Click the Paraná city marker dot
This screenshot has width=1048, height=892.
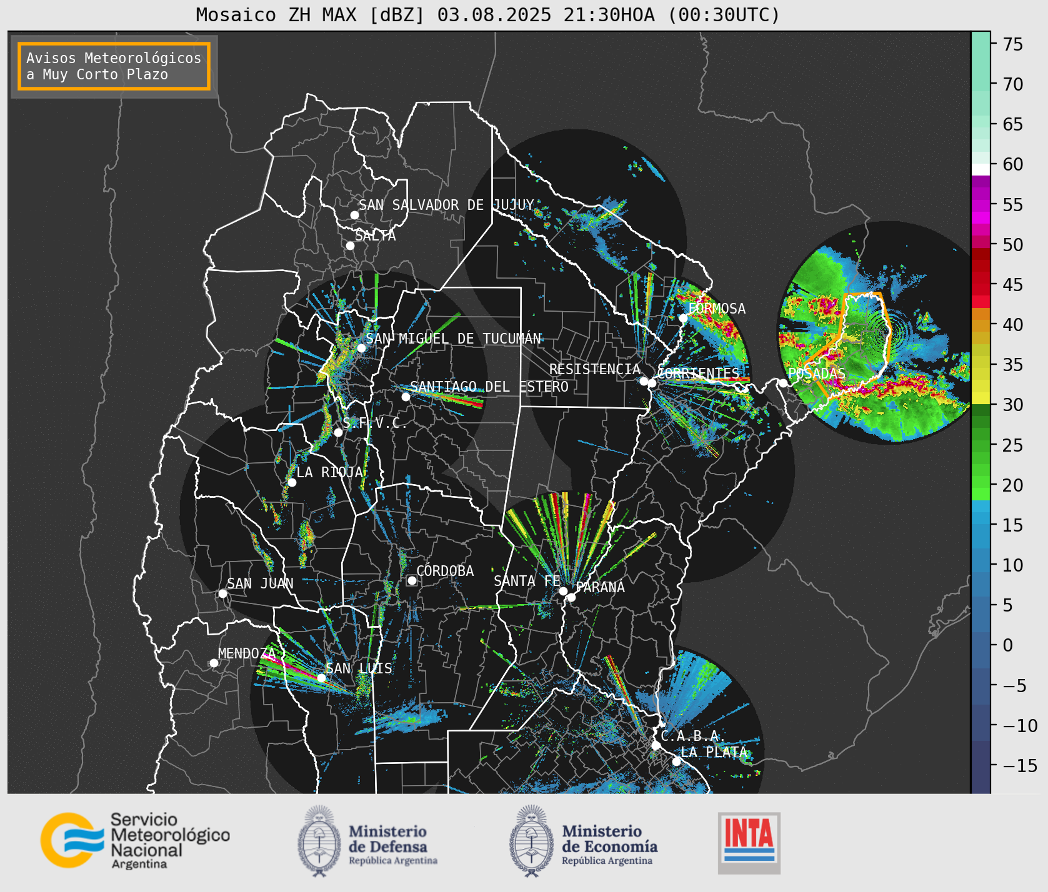coord(571,597)
